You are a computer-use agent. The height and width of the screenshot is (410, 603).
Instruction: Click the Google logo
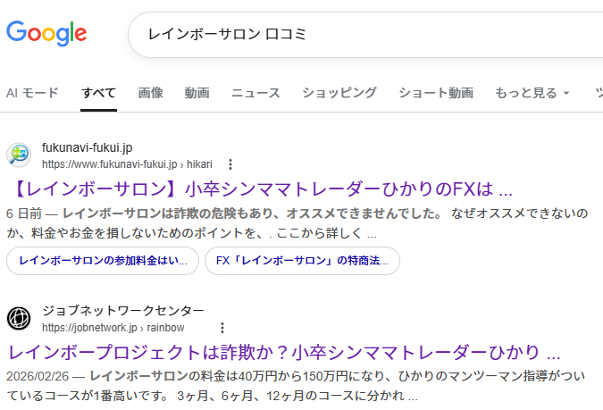click(x=46, y=33)
